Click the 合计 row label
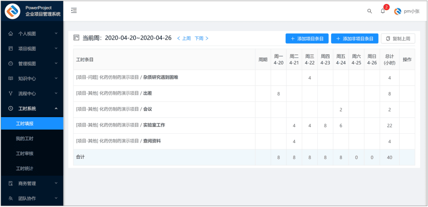 pyautogui.click(x=80, y=157)
